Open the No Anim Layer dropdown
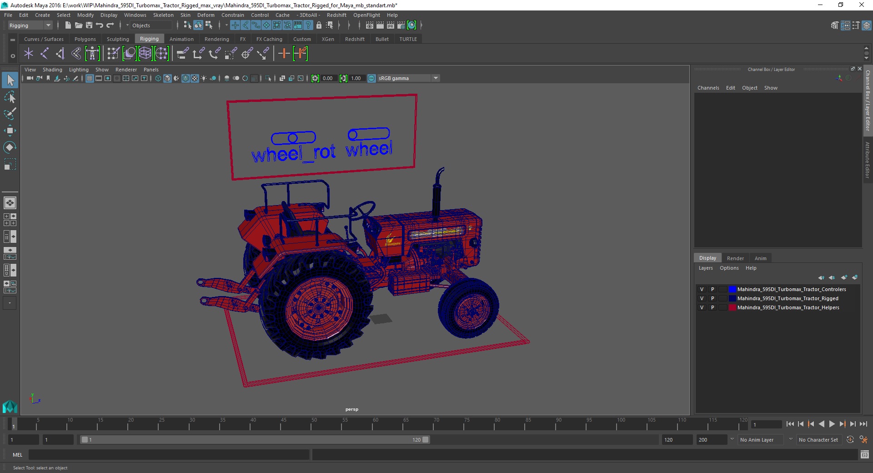The image size is (873, 473). 761,440
